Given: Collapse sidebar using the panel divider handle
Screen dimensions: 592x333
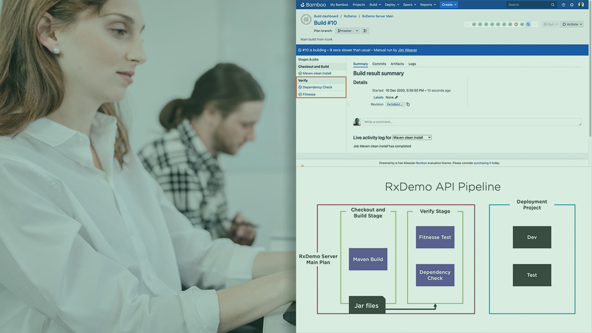Looking at the screenshot, I should point(348,105).
